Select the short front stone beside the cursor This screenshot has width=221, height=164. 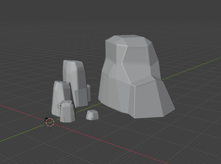(68, 114)
